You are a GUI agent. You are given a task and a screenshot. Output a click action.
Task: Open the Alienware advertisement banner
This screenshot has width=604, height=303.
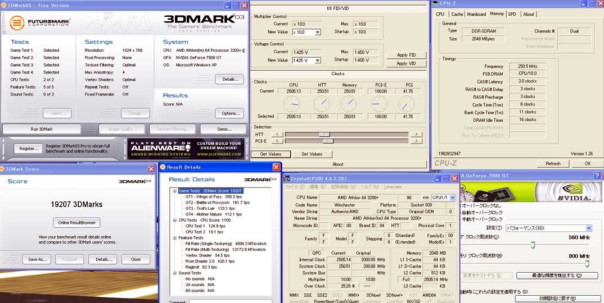pyautogui.click(x=187, y=149)
